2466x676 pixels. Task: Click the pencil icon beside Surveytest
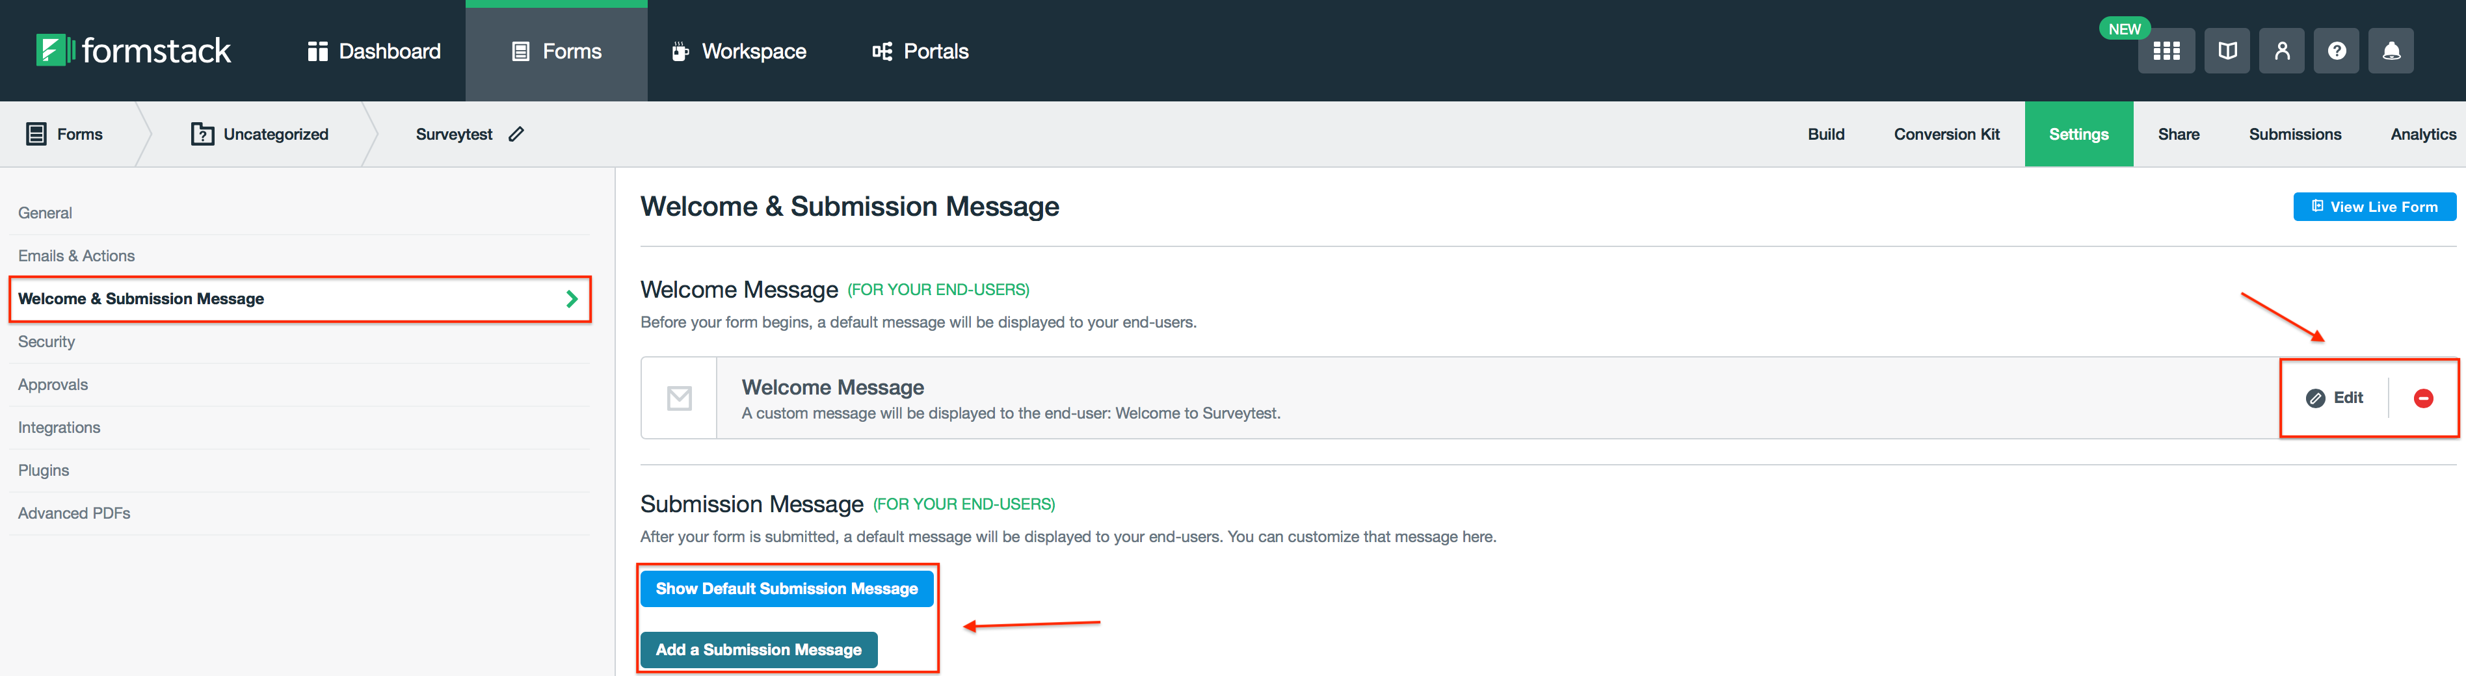coord(516,134)
